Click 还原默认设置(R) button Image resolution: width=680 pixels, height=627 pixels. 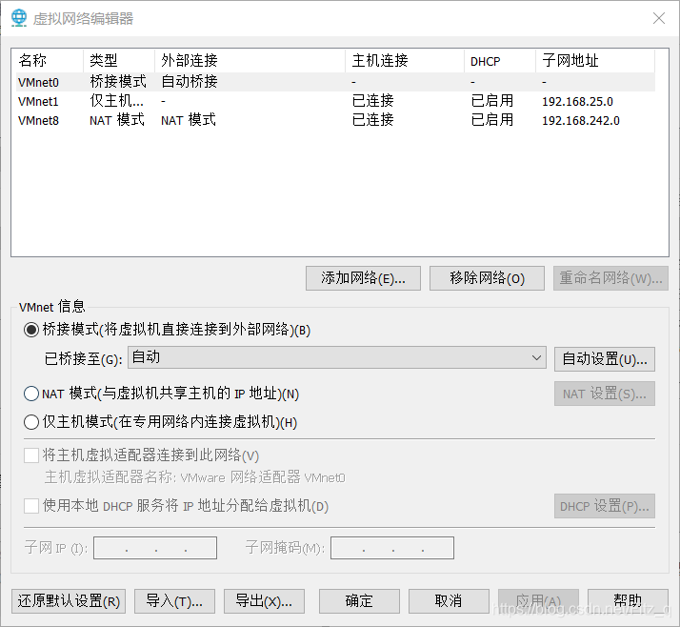69,601
